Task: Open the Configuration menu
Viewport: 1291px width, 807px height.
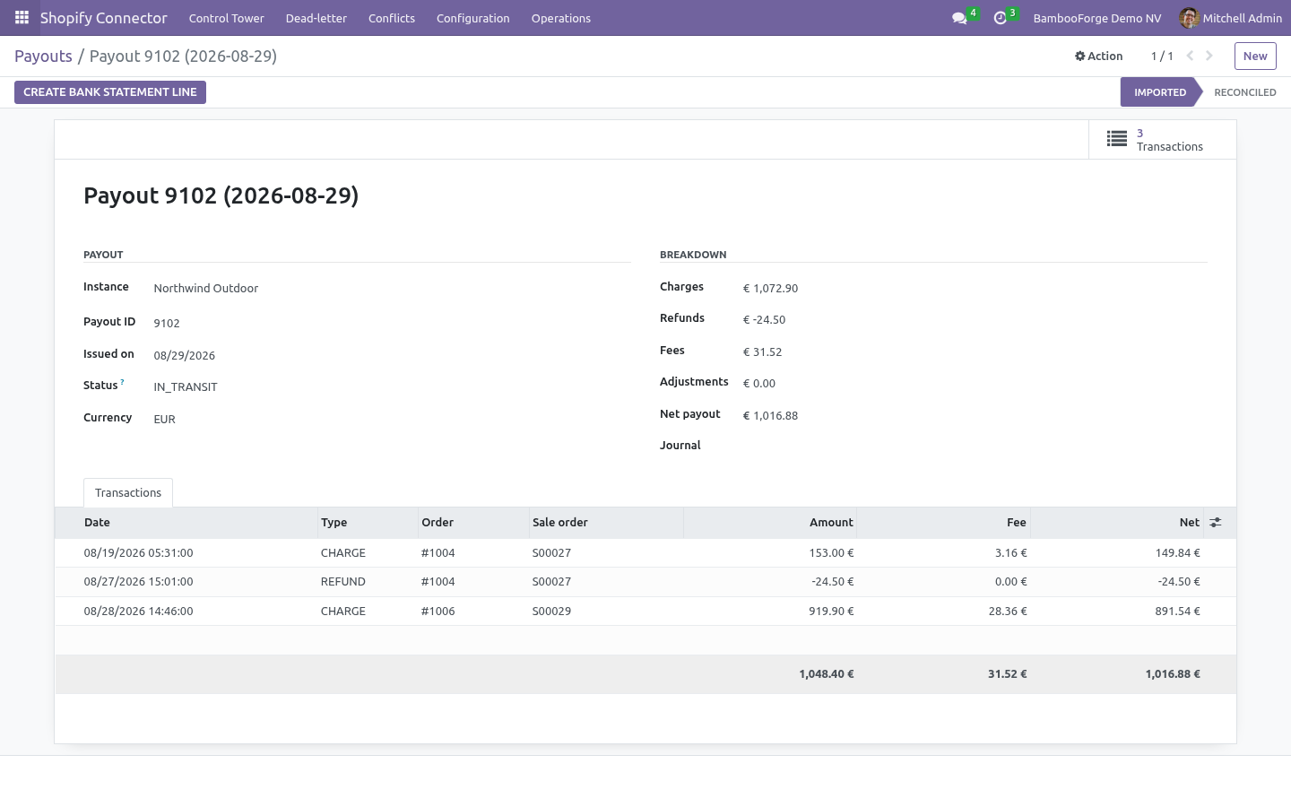Action: 473,18
